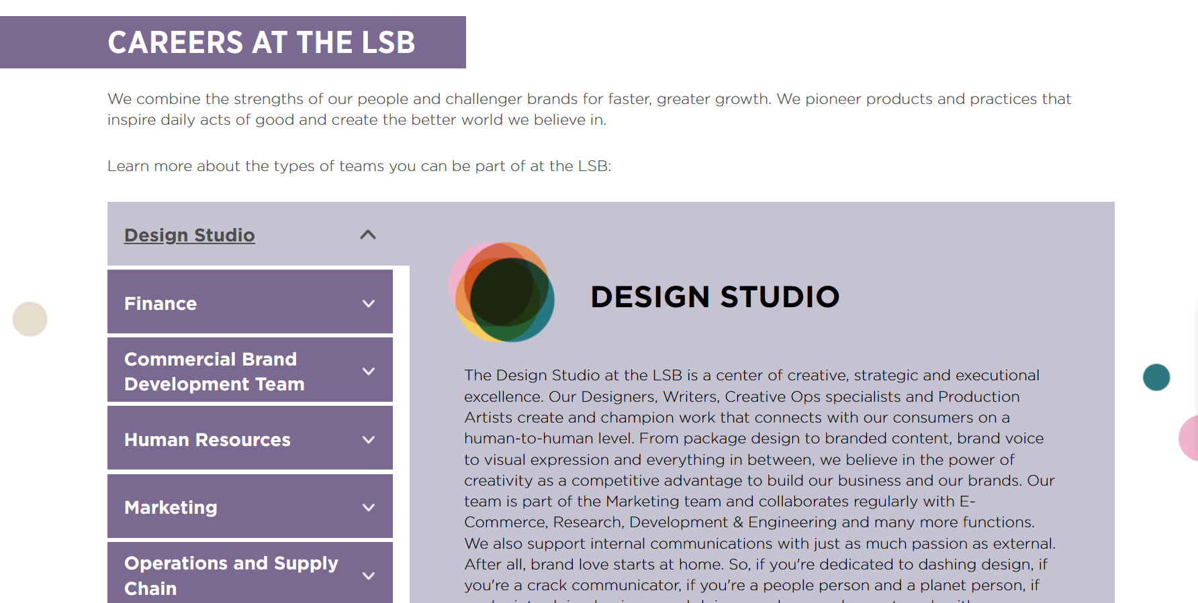Select the Finance team tab
The height and width of the screenshot is (603, 1198).
tap(160, 304)
